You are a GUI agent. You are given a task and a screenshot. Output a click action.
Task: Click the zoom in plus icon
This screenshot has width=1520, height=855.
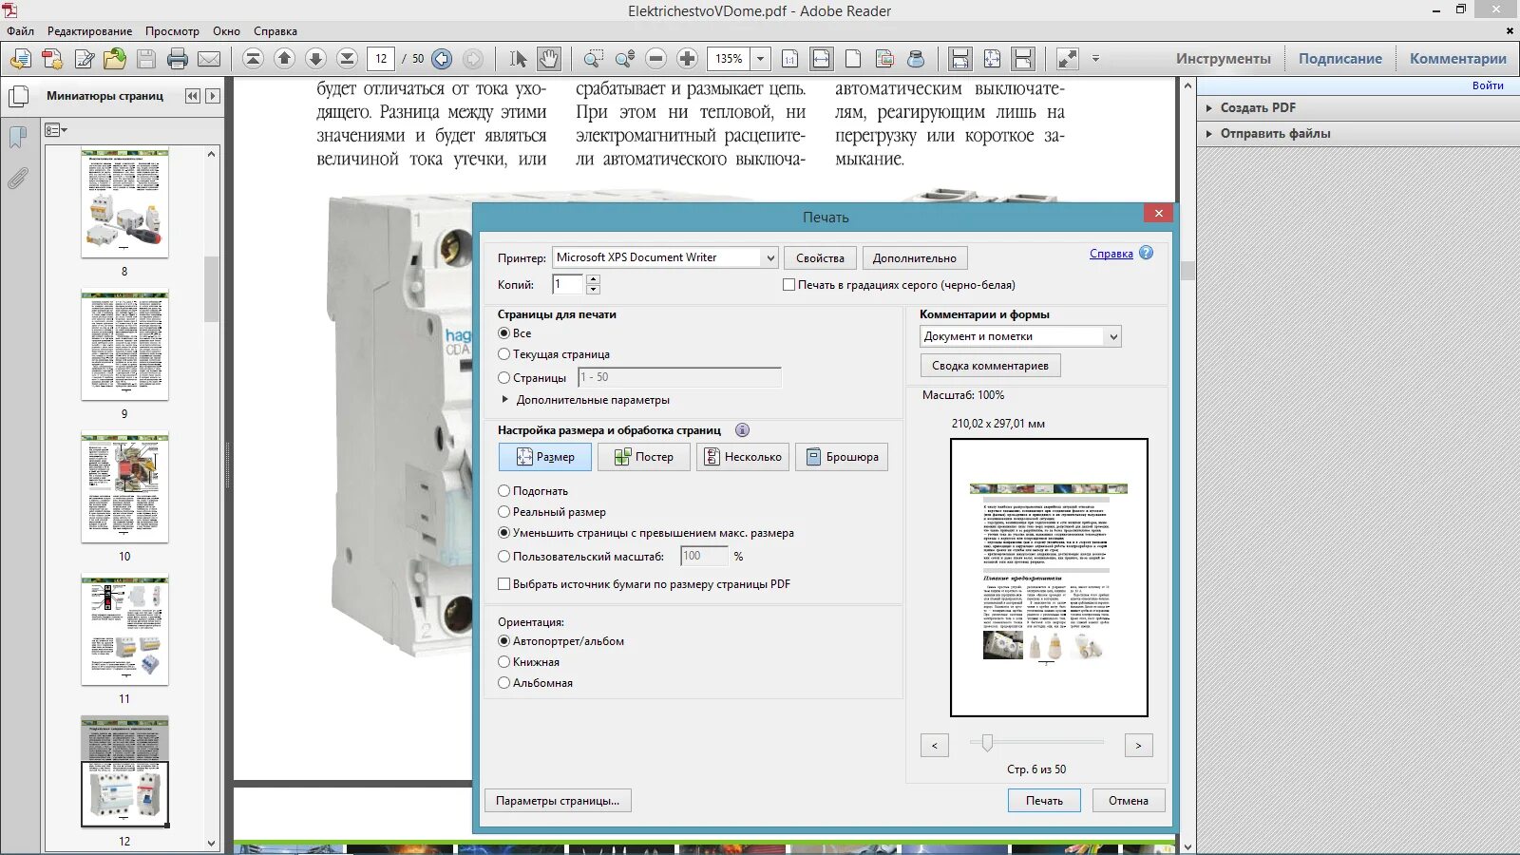point(687,59)
